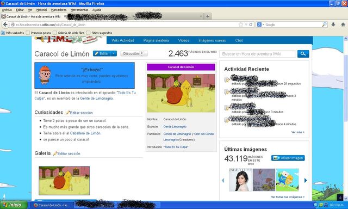Reload the page with the refresh icon

(251, 24)
